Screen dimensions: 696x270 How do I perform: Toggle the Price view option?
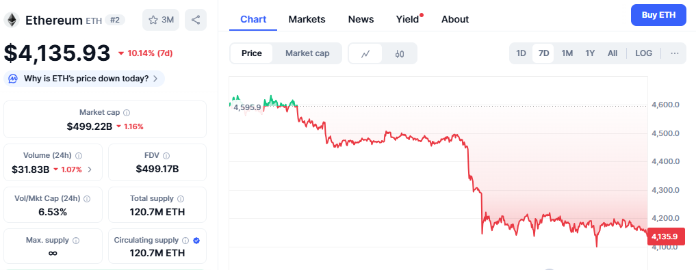(x=252, y=53)
